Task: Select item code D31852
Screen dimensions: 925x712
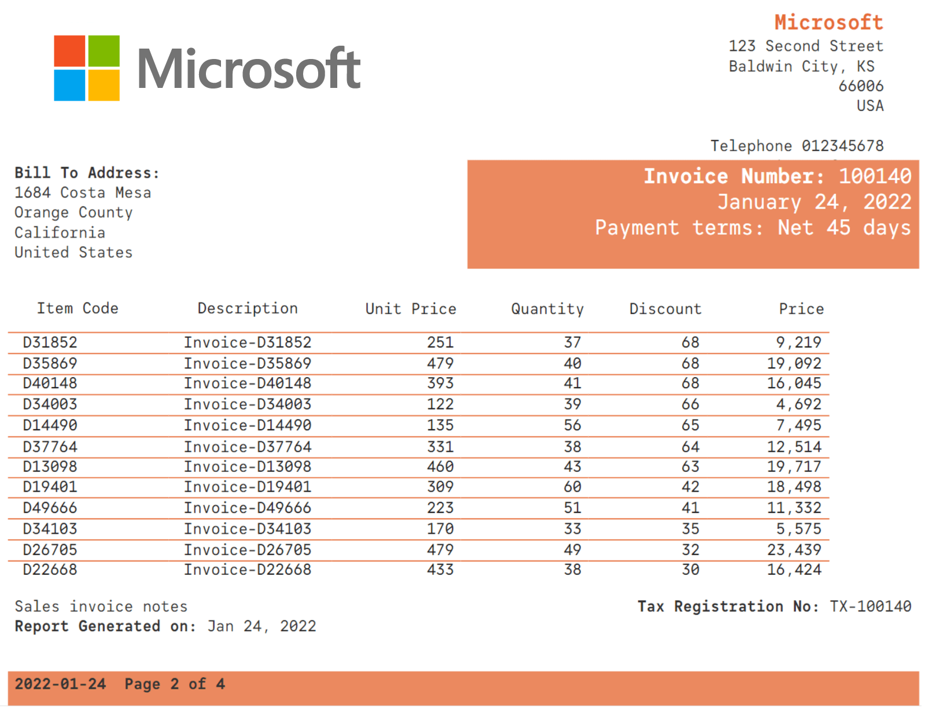Action: click(x=50, y=342)
